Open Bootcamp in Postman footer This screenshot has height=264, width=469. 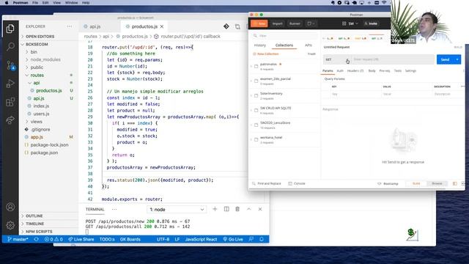[x=388, y=183]
